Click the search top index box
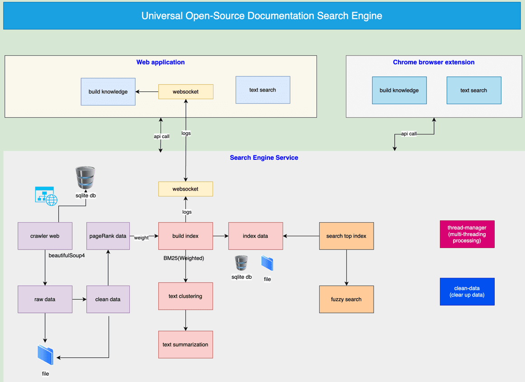525x382 pixels. 346,236
